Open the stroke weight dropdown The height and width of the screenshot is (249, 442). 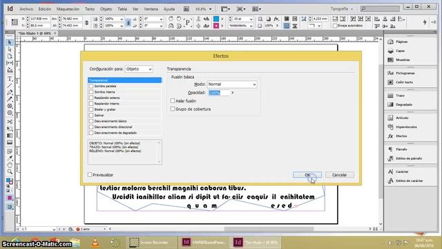251,19
